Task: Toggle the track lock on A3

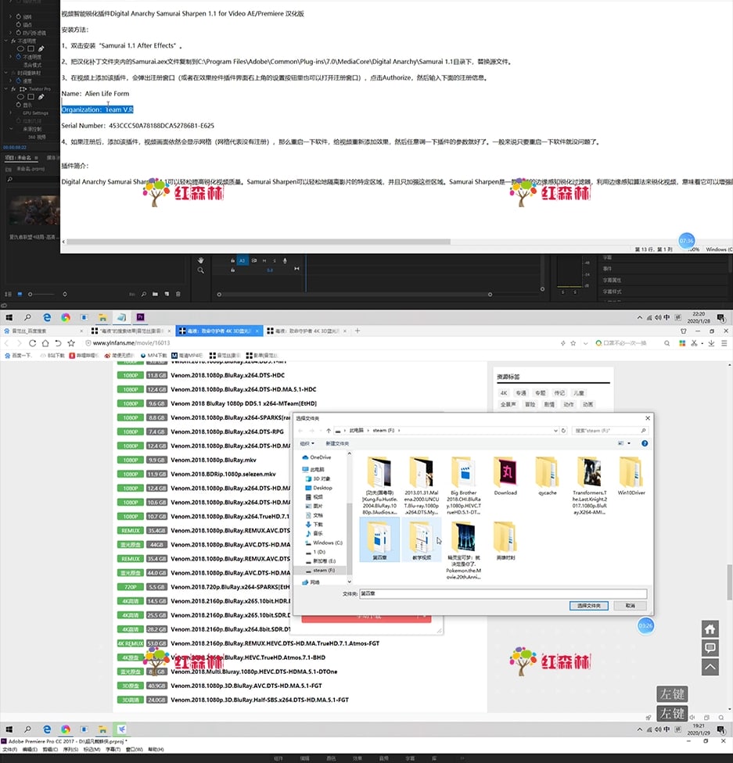Action: (232, 261)
